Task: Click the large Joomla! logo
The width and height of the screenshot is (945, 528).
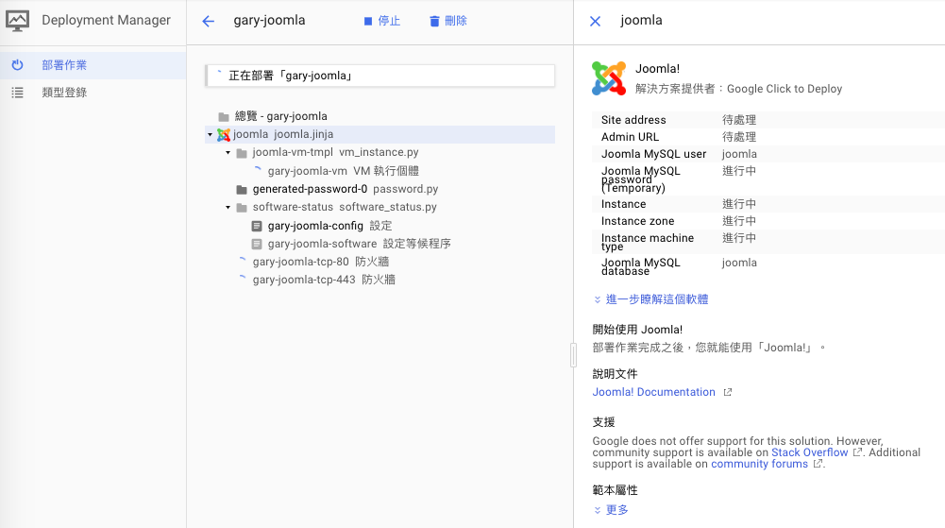Action: pyautogui.click(x=609, y=78)
